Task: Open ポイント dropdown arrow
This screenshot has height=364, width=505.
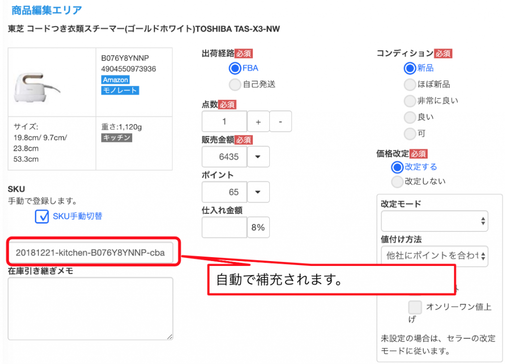Action: point(258,192)
